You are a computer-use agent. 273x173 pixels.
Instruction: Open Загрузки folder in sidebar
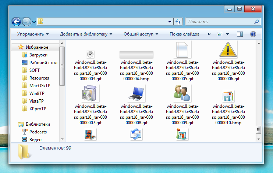[38, 55]
